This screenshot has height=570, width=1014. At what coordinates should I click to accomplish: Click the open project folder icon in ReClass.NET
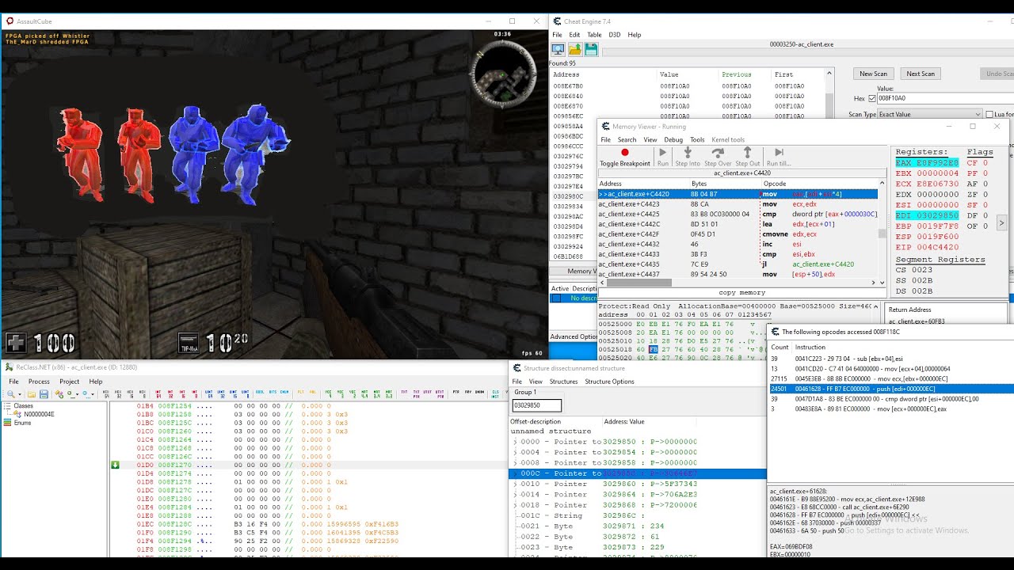coord(31,393)
